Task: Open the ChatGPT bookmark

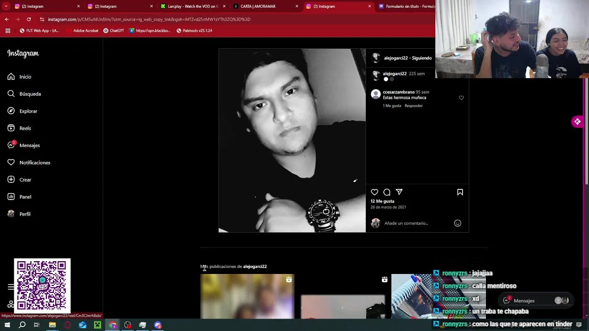Action: [114, 31]
